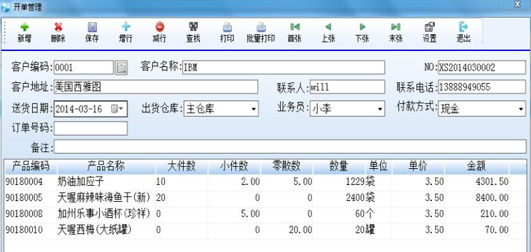Viewport: 531px width, 252px height.
Task: Click the 小件数 column header
Action: tap(234, 166)
